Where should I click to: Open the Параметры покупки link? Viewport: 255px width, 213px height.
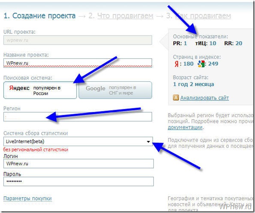(27, 198)
